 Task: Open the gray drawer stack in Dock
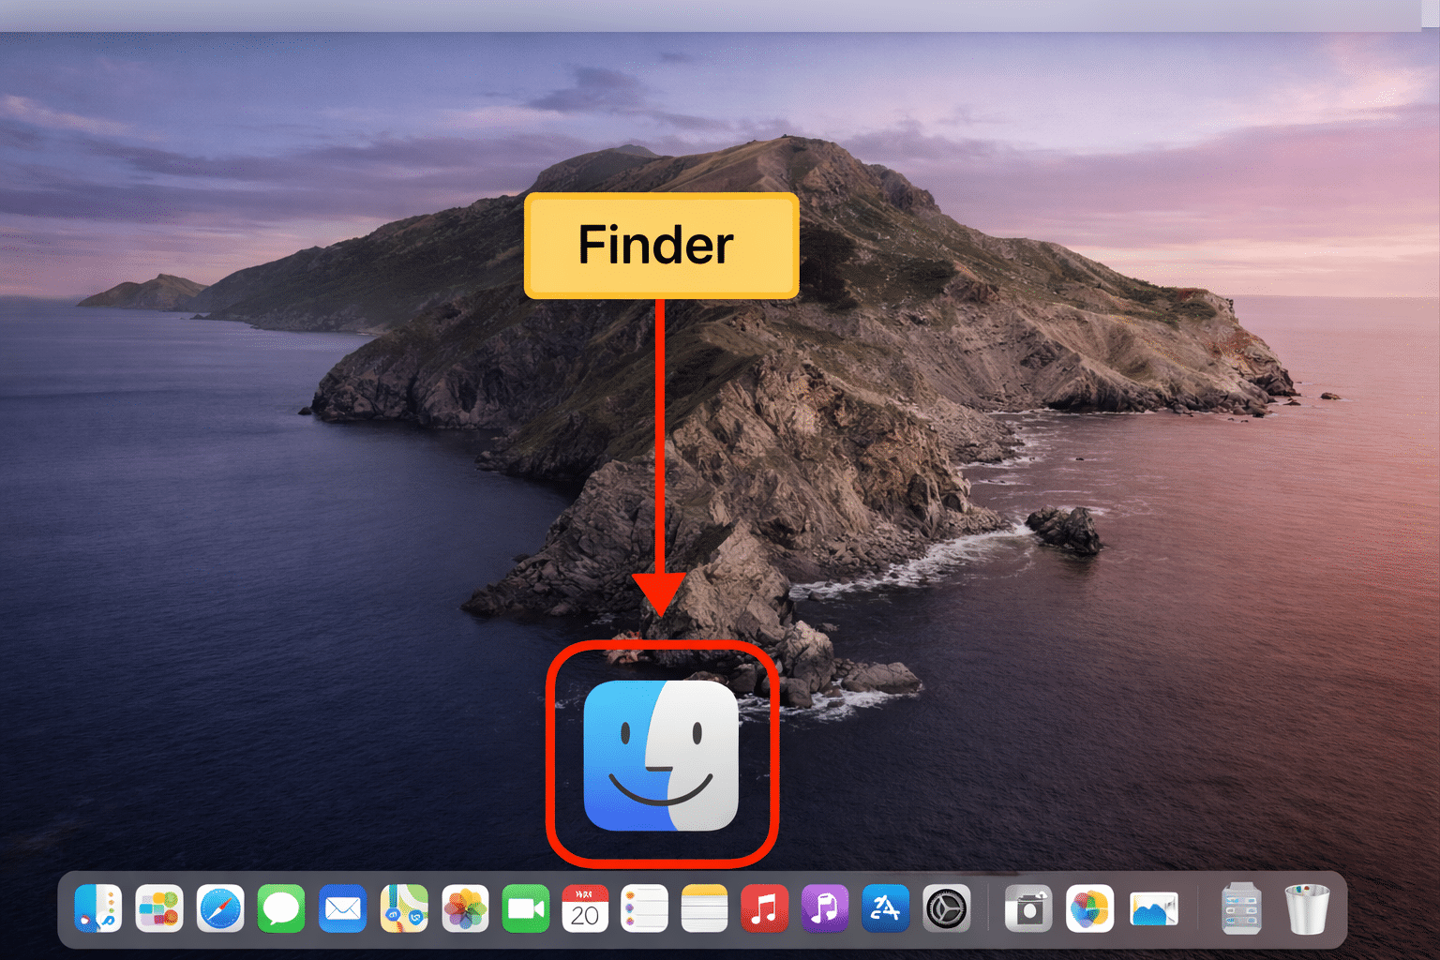coord(1241,908)
